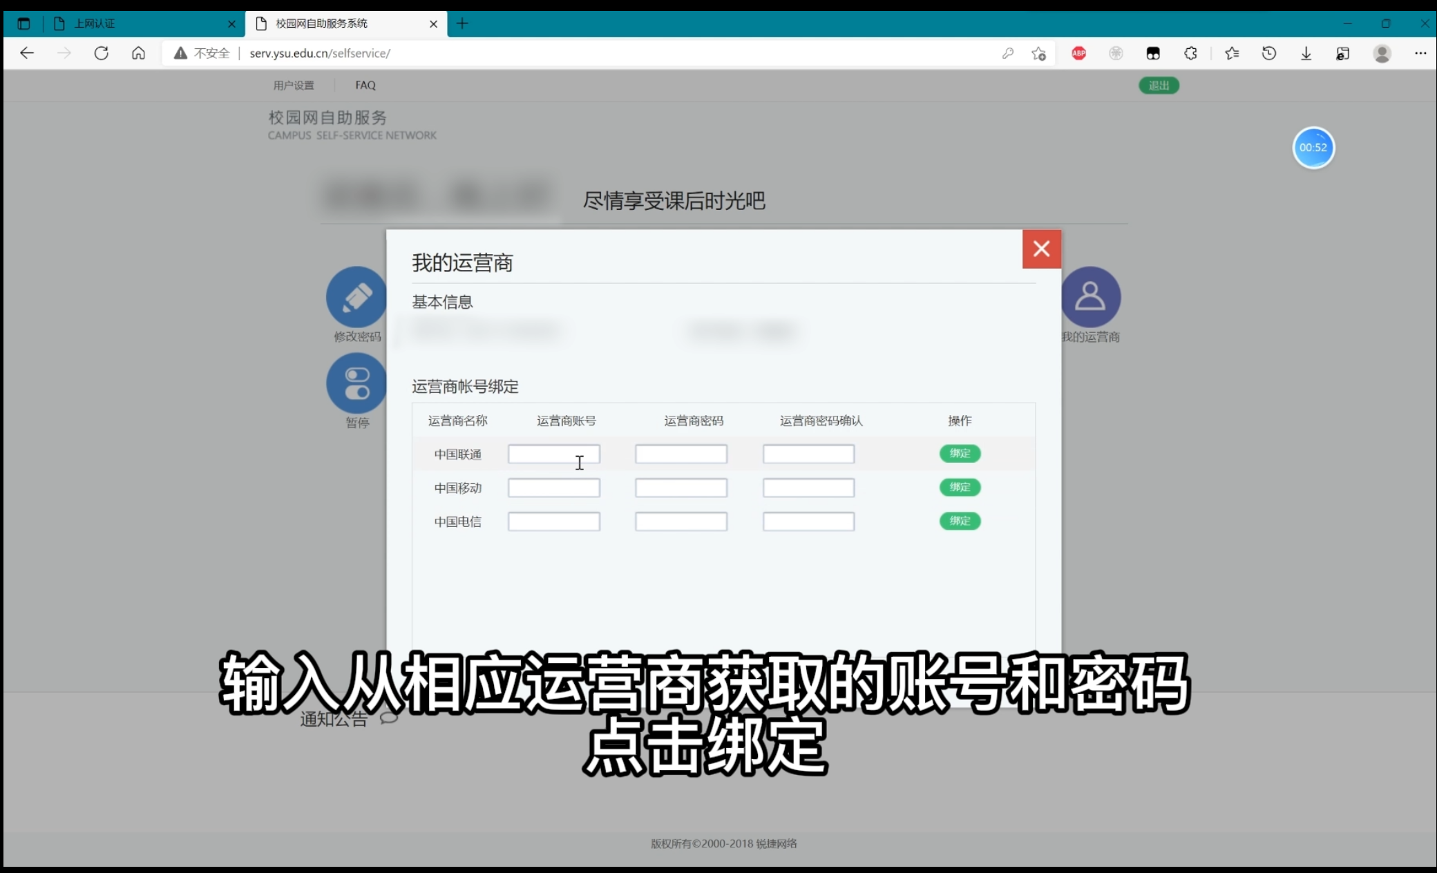Click the 00:52 timer widget
Screen dimensions: 1437x873
(x=1313, y=147)
